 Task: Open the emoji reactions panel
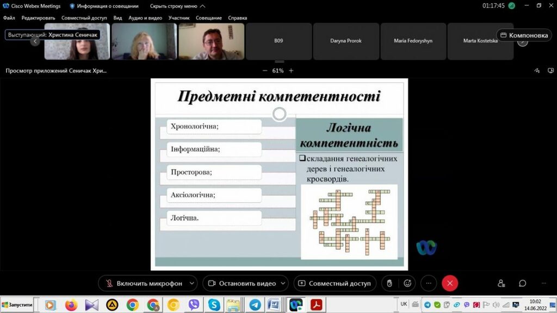[x=407, y=283]
